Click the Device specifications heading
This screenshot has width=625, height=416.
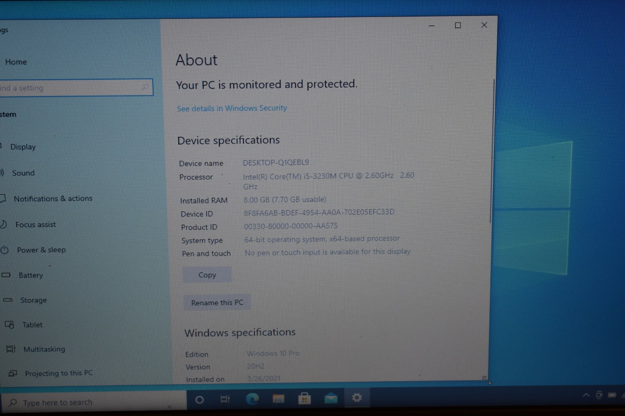[x=229, y=140]
